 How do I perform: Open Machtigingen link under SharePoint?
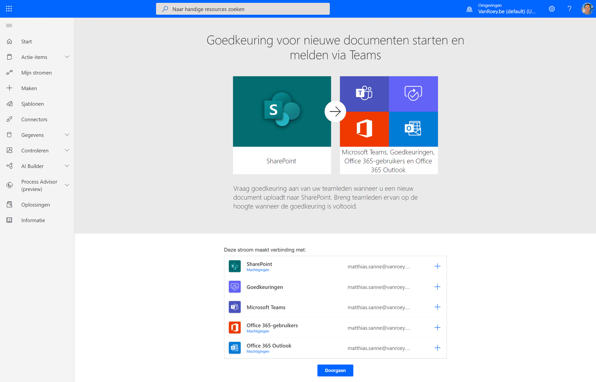tap(258, 270)
